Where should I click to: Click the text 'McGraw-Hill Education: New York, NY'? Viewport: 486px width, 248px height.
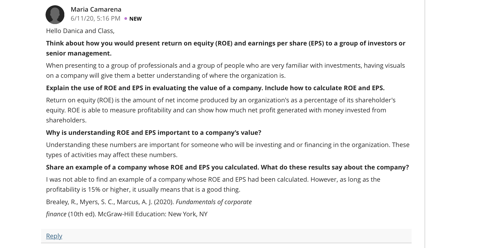coord(152,214)
